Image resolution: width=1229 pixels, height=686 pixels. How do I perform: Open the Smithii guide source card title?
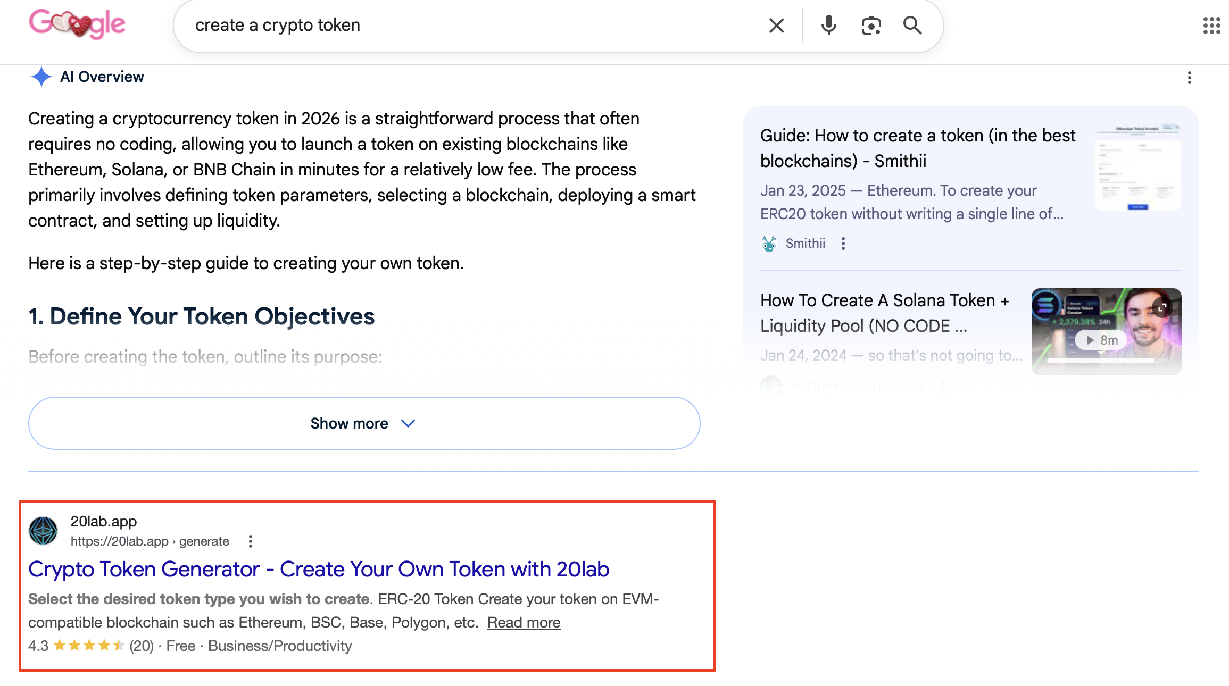tap(918, 148)
